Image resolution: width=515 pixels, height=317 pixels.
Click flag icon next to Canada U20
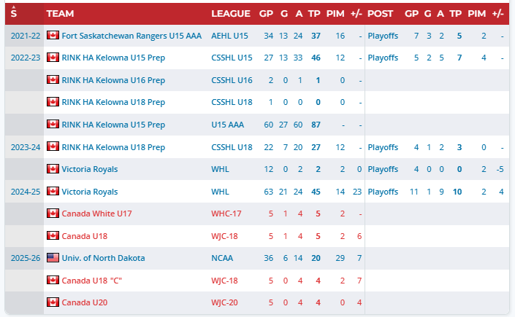(53, 302)
